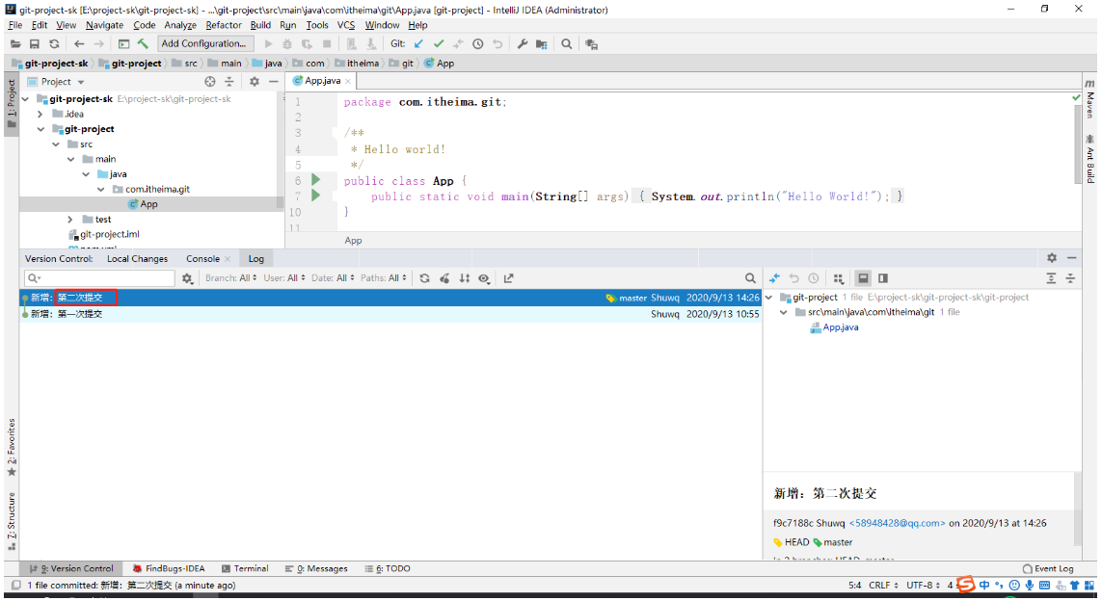The image size is (1102, 601).
Task: Toggle the Maven side tab
Action: click(1090, 99)
